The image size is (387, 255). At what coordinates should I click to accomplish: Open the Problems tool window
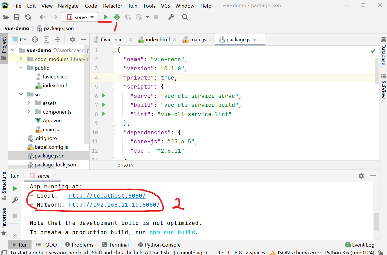pos(79,245)
